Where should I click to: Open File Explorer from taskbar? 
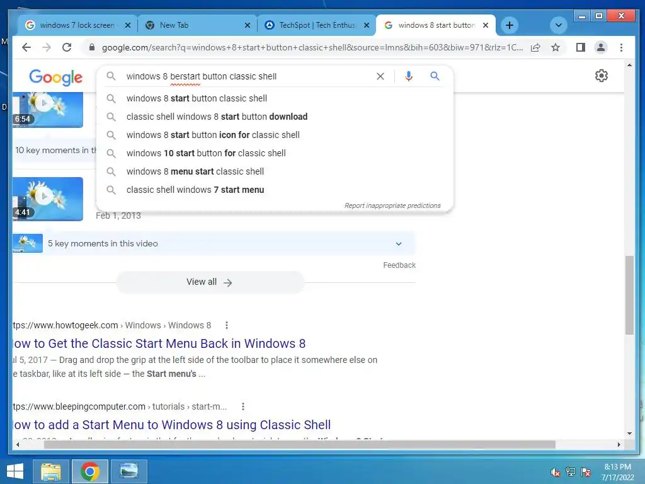[50, 471]
